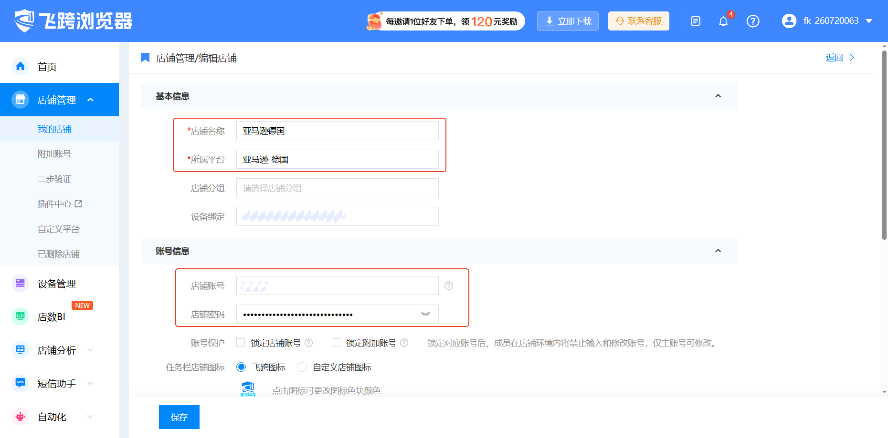Image resolution: width=888 pixels, height=438 pixels.
Task: Click the 店铺名称 input field
Action: (x=338, y=131)
